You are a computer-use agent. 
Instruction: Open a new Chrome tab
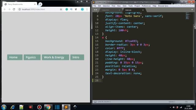coord(40,4)
